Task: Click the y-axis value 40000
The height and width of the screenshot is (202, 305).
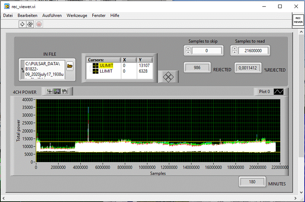Action: click(27, 100)
